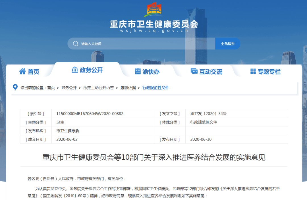
Task: Open 履职依据 breadcrumb link
Action: click(x=128, y=88)
